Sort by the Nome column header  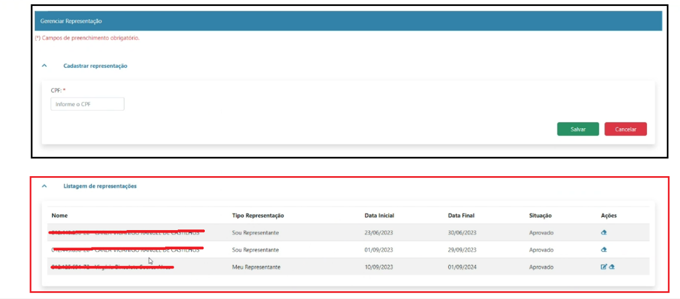[59, 216]
